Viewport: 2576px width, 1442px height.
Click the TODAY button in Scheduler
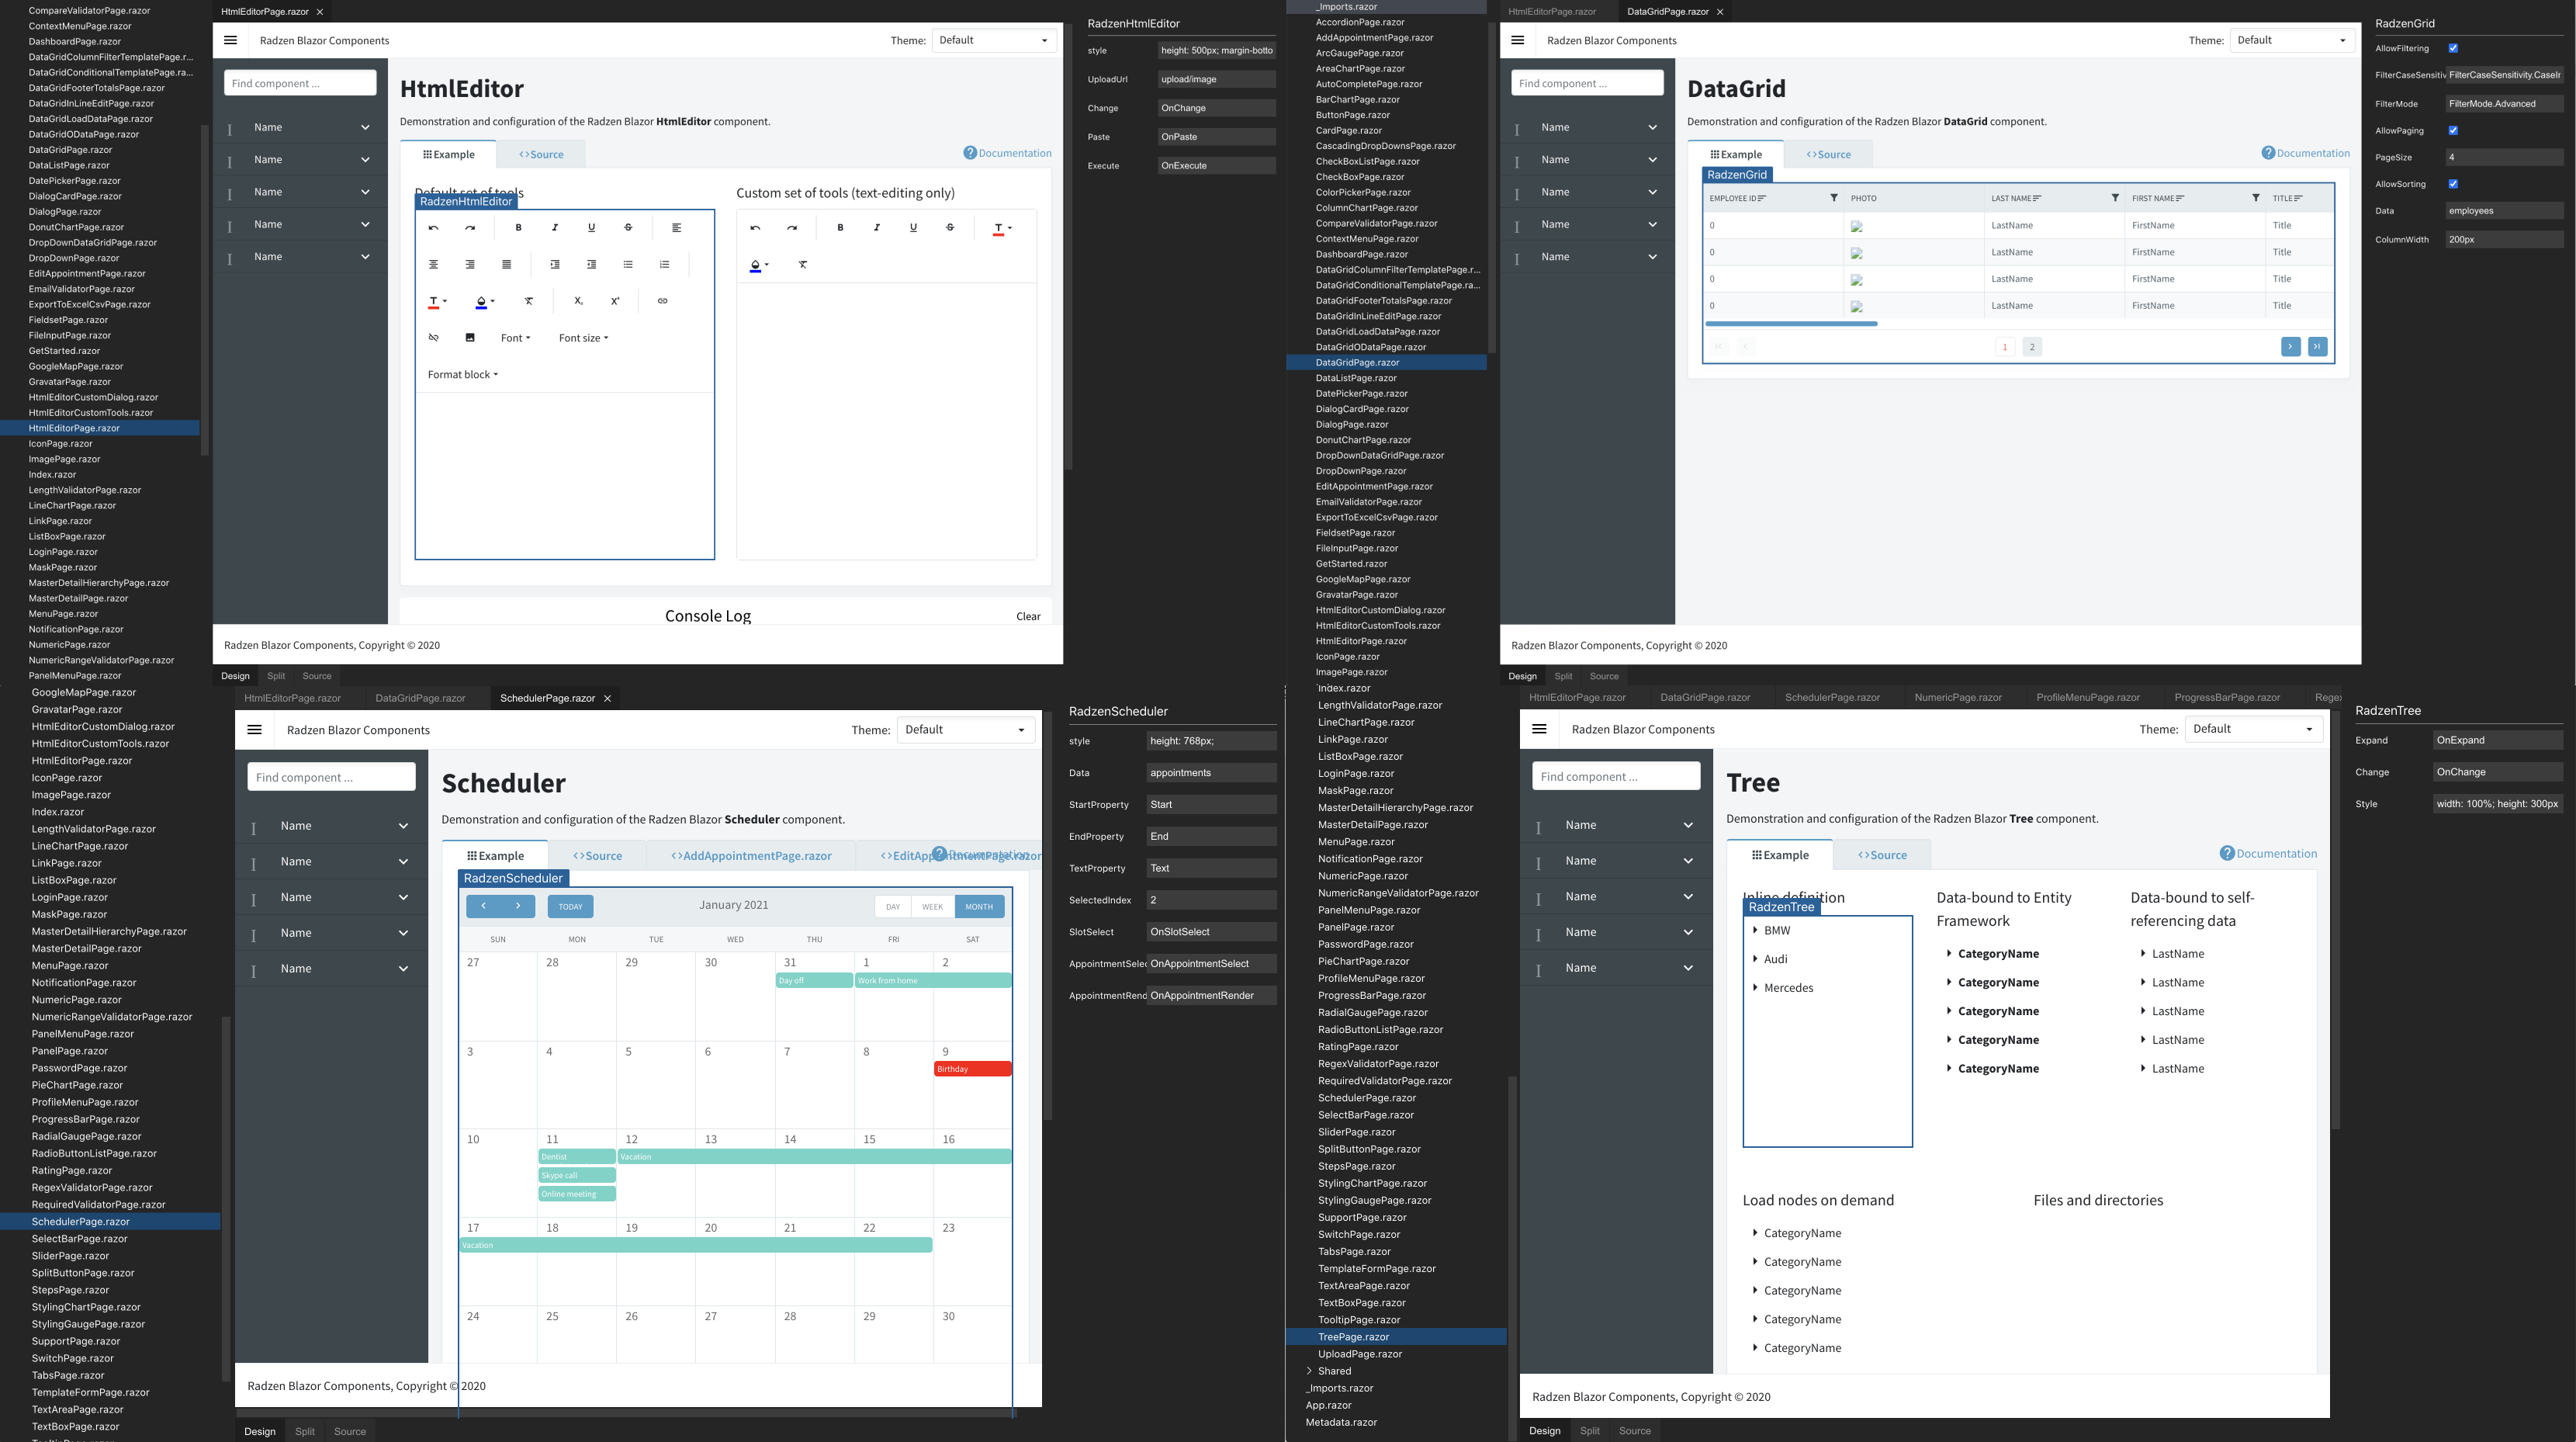click(x=570, y=907)
